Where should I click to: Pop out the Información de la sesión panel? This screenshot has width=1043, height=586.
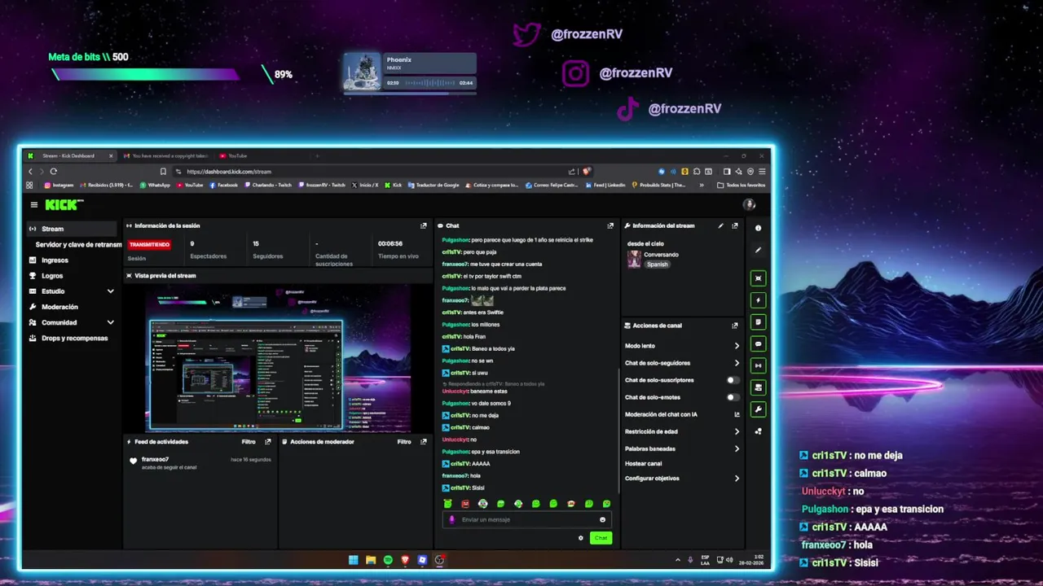coord(424,225)
